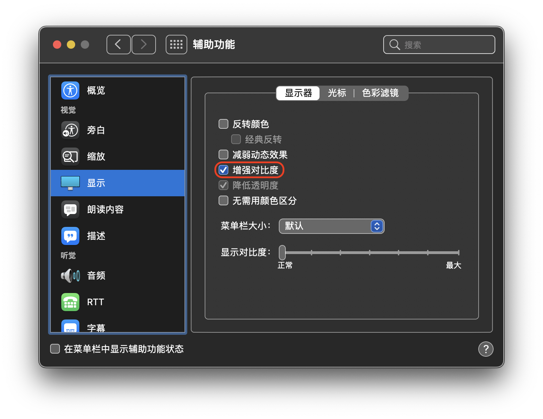
Task: Select the 音频 audio speaker icon
Action: [70, 276]
